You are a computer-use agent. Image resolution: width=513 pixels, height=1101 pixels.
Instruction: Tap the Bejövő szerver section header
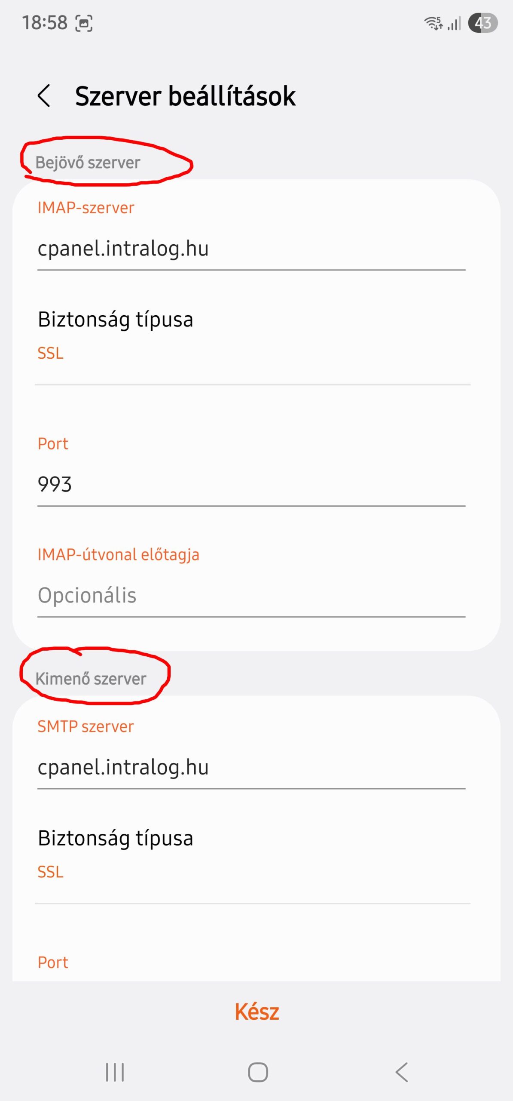(x=88, y=163)
